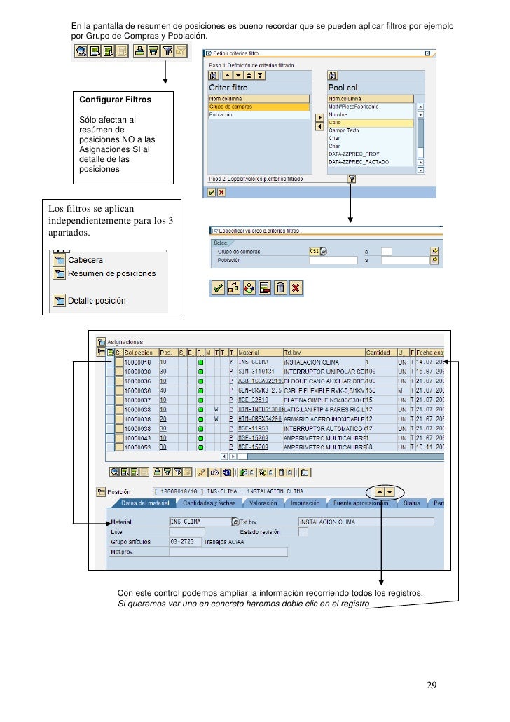Open material link SIM-3110131
This screenshot has height=722, width=510.
(x=256, y=372)
